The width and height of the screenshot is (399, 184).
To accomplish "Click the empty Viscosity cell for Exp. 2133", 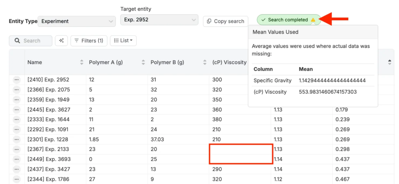I will tap(240, 149).
